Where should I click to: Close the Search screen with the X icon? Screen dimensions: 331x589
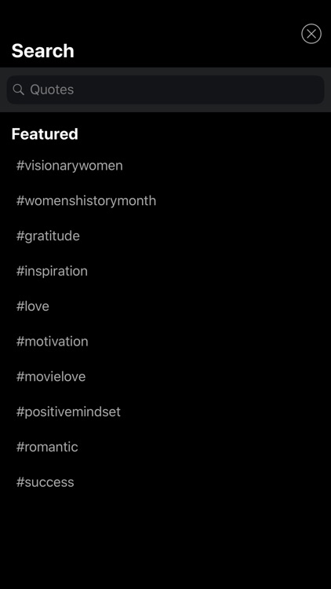pos(311,34)
